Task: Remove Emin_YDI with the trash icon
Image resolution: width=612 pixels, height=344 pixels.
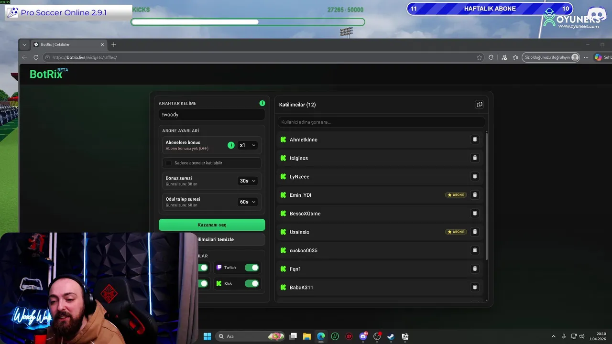Action: pyautogui.click(x=475, y=195)
